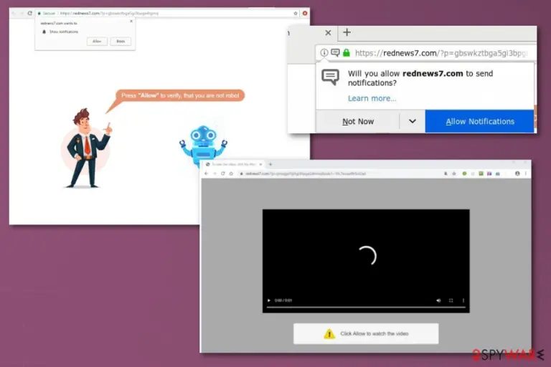Click the notification permission chat icon

tap(335, 52)
